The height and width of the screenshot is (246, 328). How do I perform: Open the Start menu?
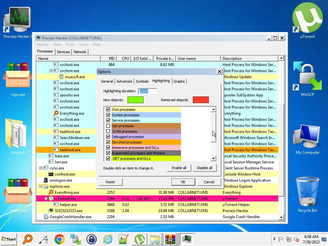pyautogui.click(x=9, y=239)
